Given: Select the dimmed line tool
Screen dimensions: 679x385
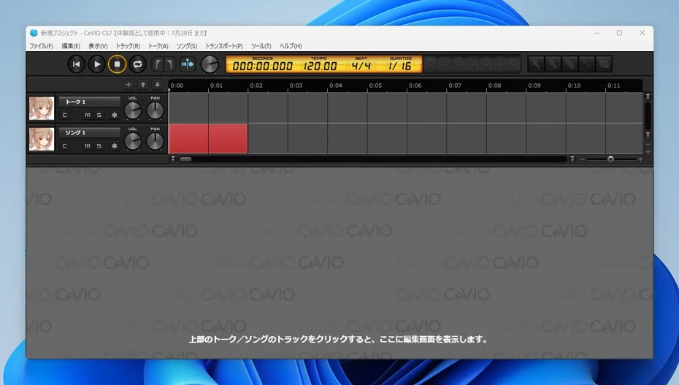Looking at the screenshot, I should pos(587,64).
